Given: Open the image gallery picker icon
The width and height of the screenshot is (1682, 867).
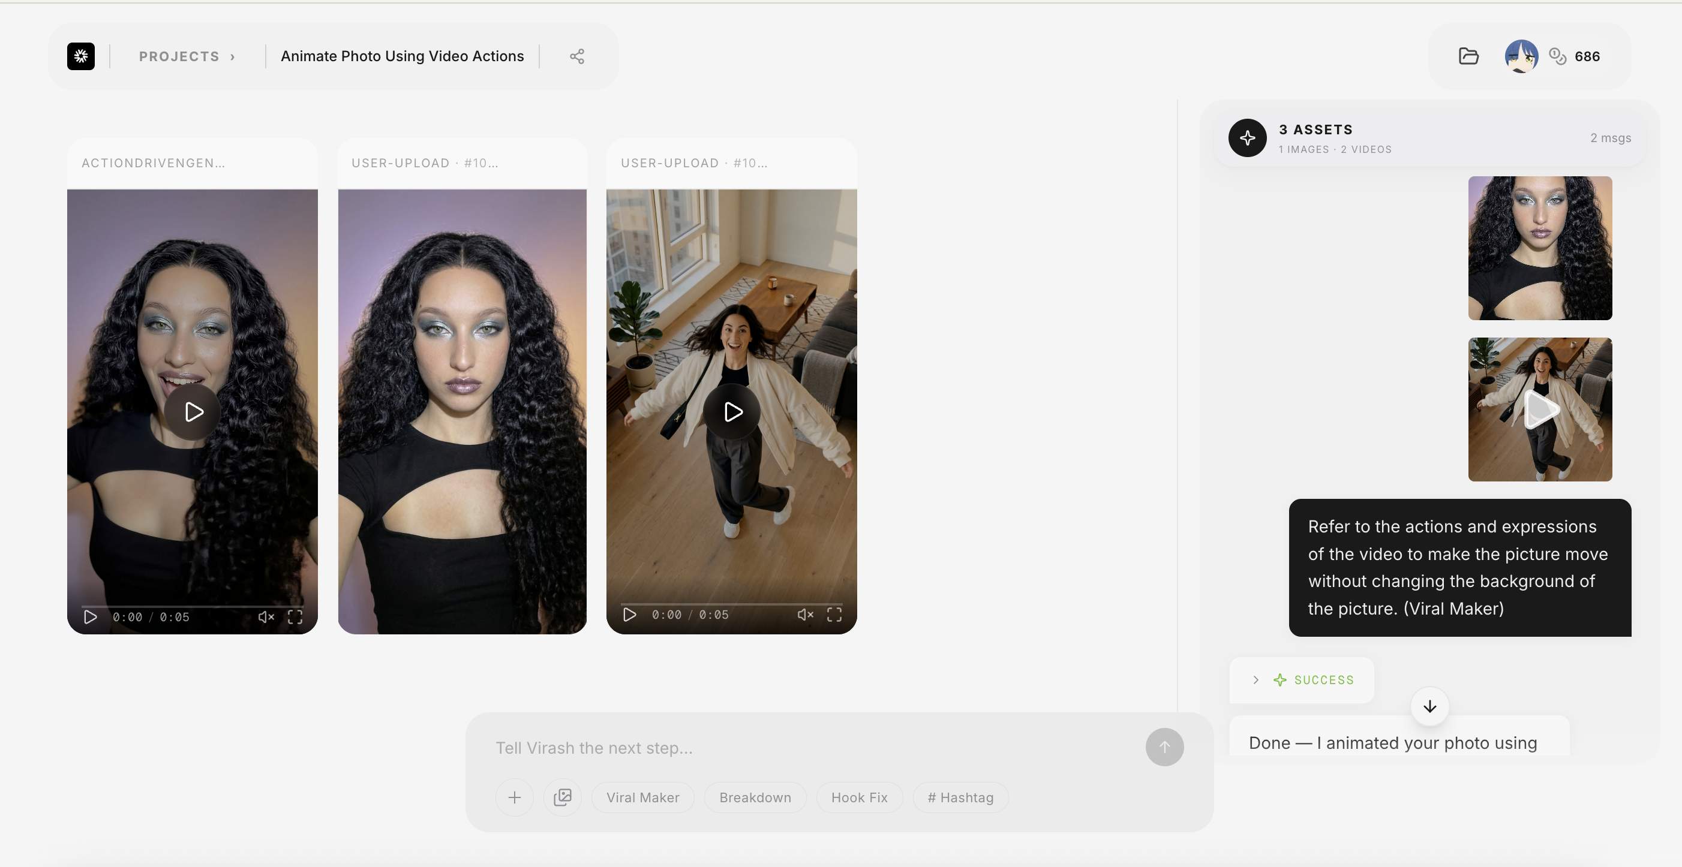Looking at the screenshot, I should 562,797.
